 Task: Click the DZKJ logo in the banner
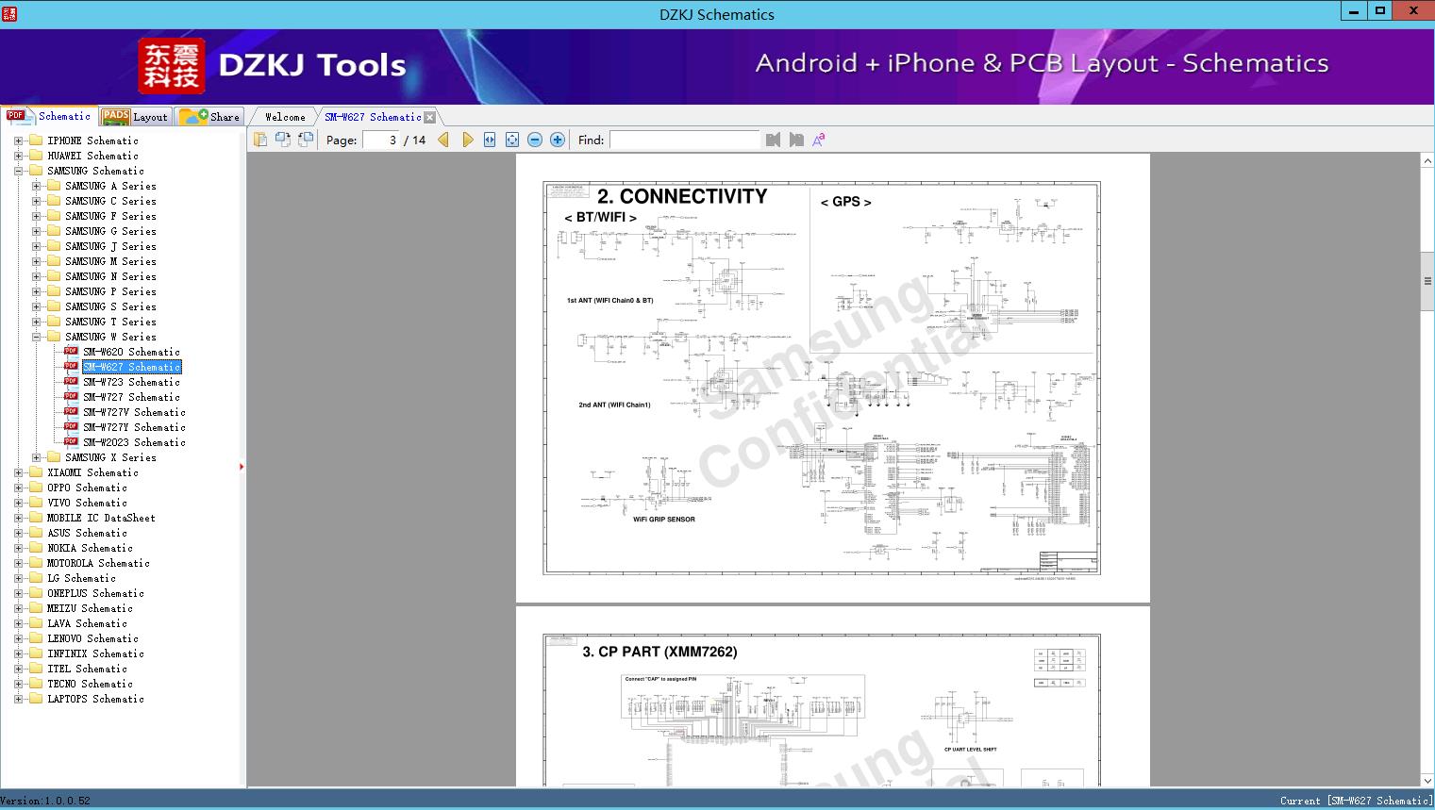point(171,66)
